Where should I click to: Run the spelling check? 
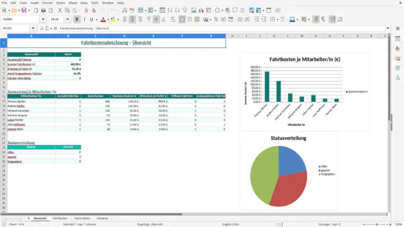(x=132, y=10)
